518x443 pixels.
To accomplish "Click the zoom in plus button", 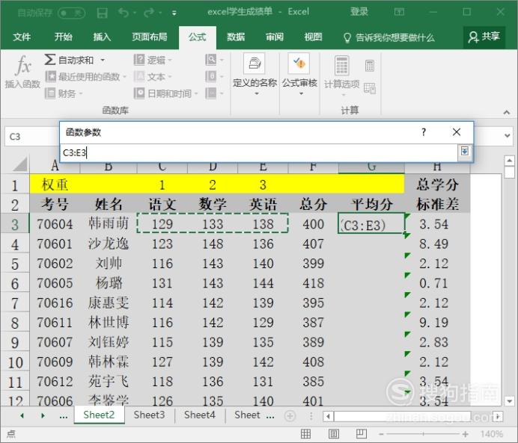I will tap(465, 434).
